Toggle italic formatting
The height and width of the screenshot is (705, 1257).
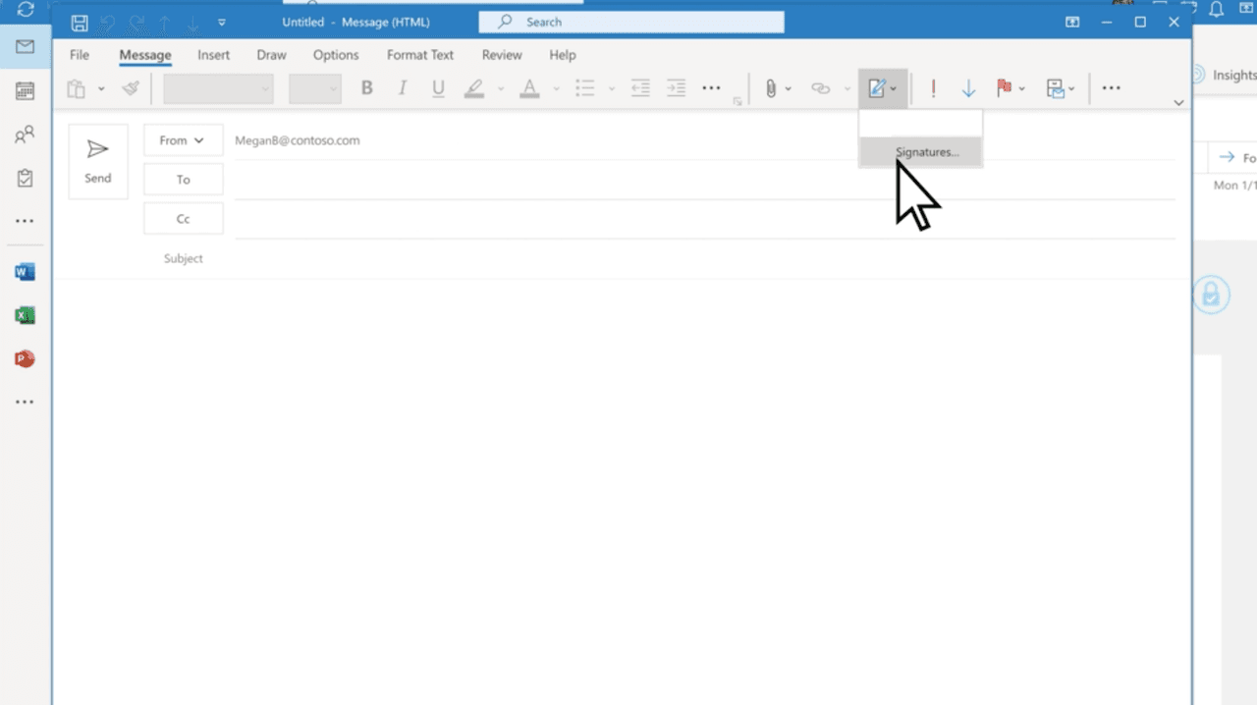pyautogui.click(x=402, y=87)
